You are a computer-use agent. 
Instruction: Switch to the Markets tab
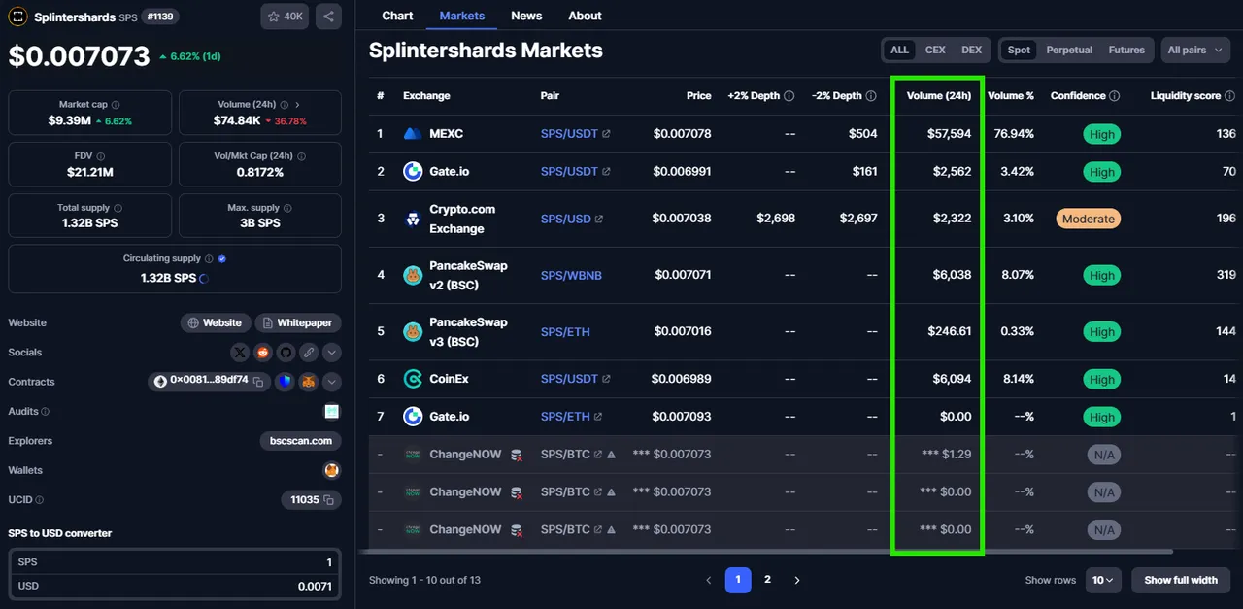[462, 16]
